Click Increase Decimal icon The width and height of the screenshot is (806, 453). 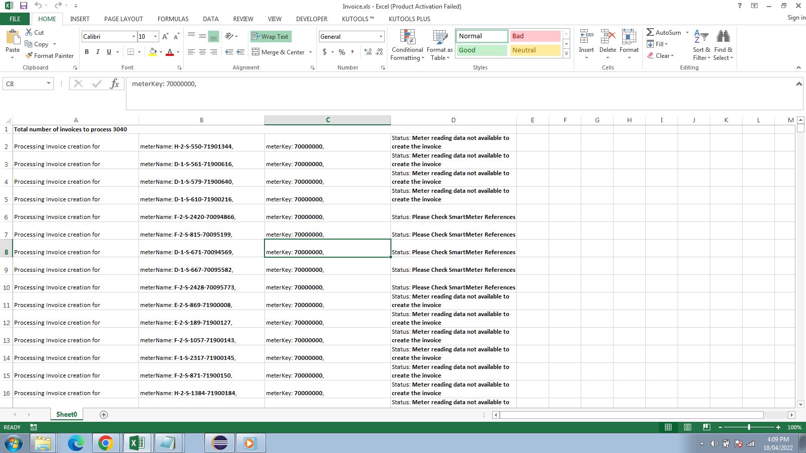[x=368, y=52]
